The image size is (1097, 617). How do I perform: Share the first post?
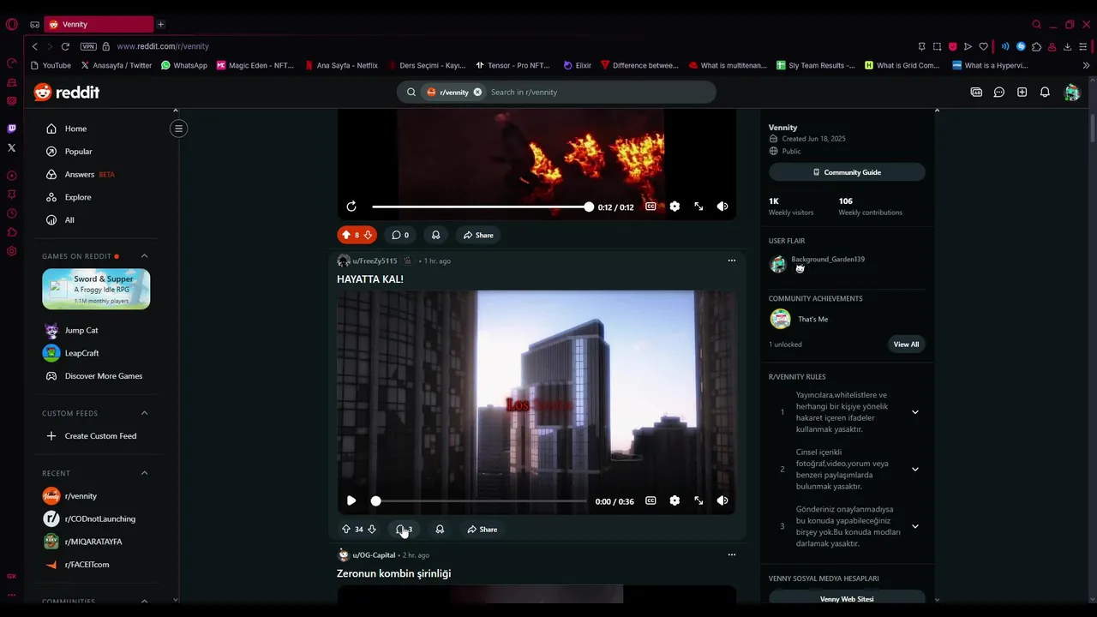tap(478, 235)
